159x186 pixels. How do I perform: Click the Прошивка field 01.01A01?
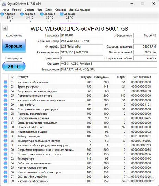coord(82,35)
